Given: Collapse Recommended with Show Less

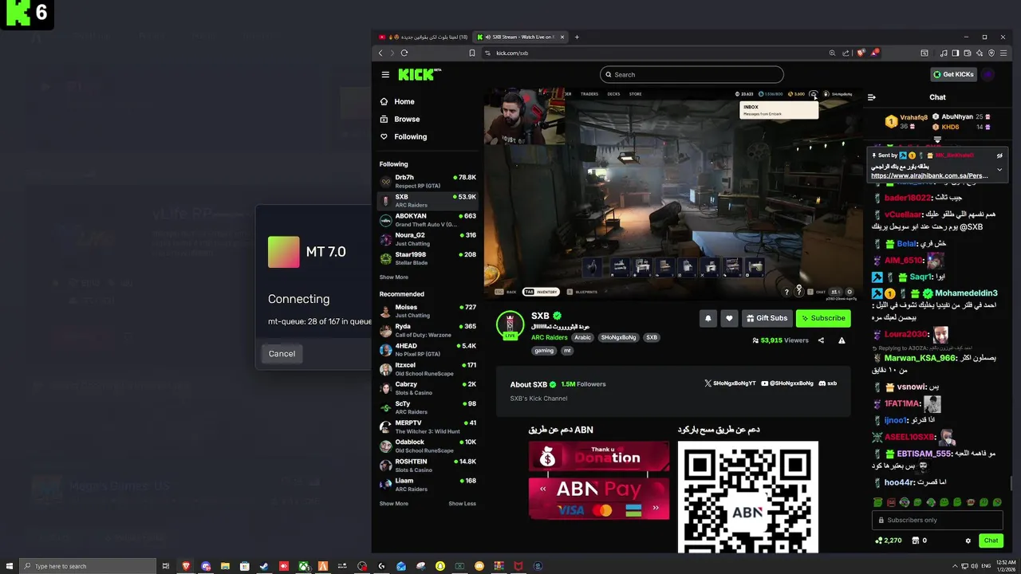Looking at the screenshot, I should pos(462,504).
